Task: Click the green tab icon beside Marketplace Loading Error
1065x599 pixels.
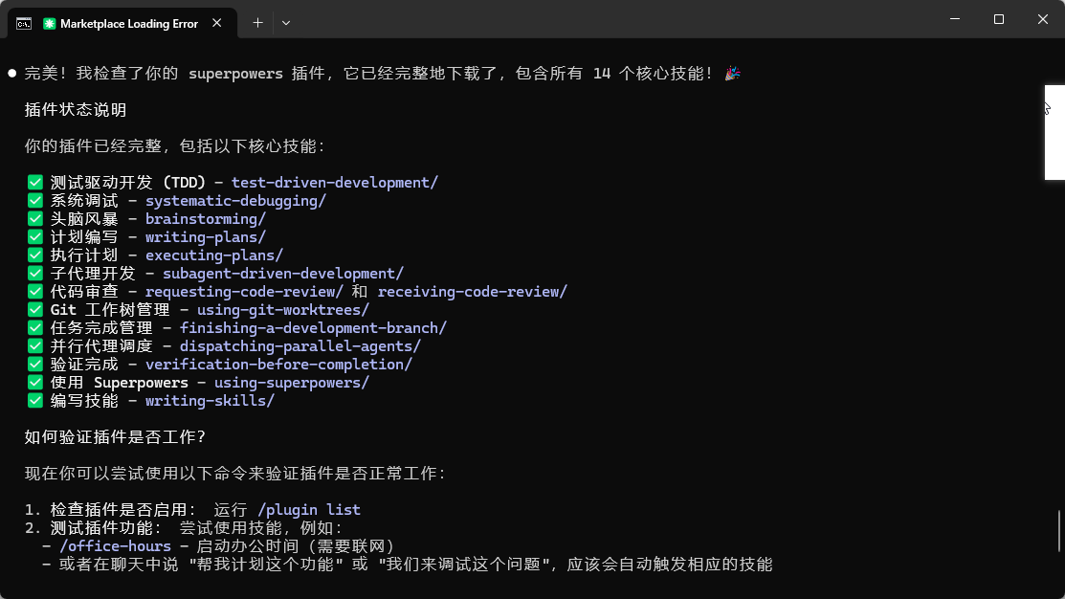Action: [x=49, y=24]
